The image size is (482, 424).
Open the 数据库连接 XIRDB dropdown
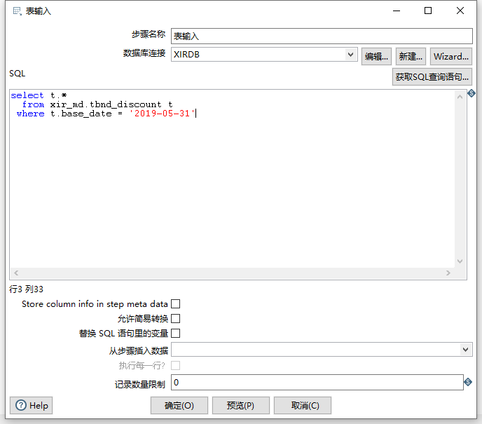(350, 55)
